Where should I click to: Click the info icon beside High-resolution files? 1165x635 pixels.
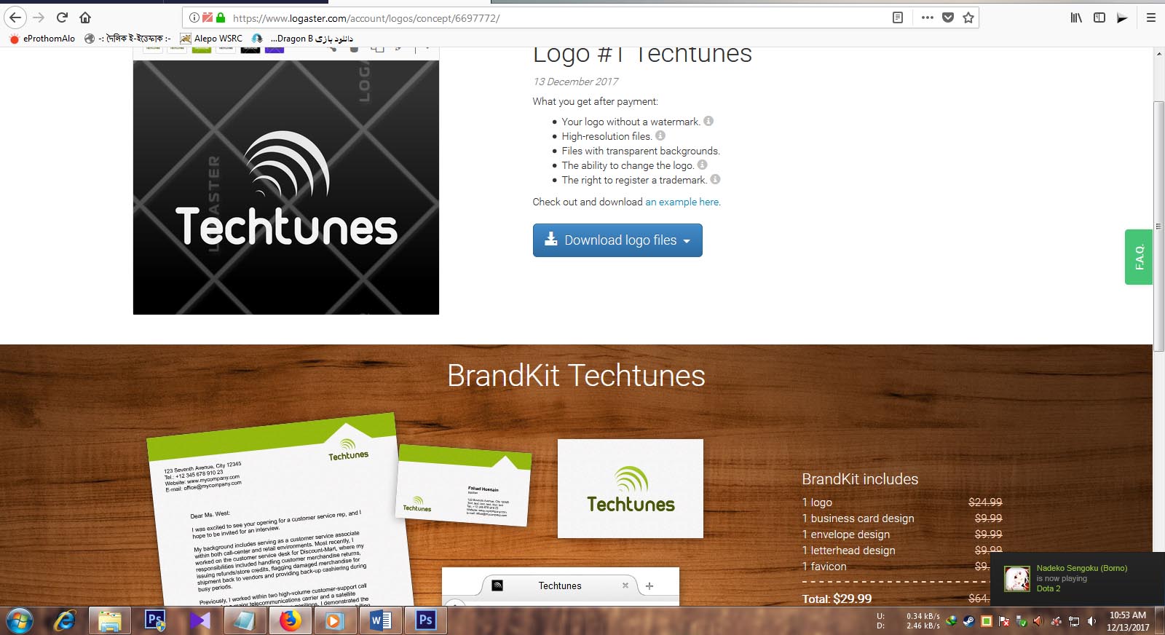click(x=660, y=135)
